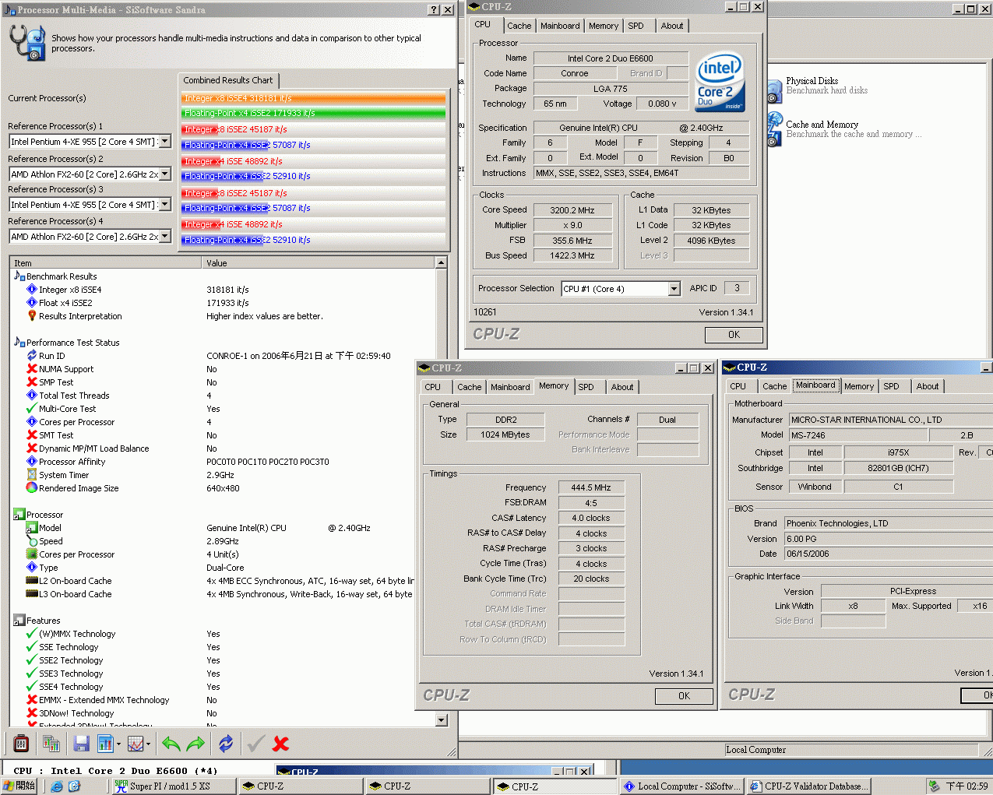Click the System Timer hourglass icon
The image size is (993, 795).
coord(32,474)
